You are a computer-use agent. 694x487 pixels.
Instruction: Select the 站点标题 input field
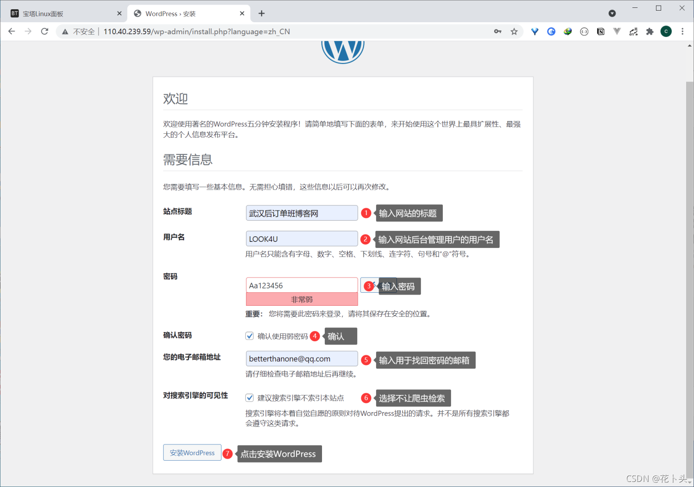pyautogui.click(x=301, y=213)
